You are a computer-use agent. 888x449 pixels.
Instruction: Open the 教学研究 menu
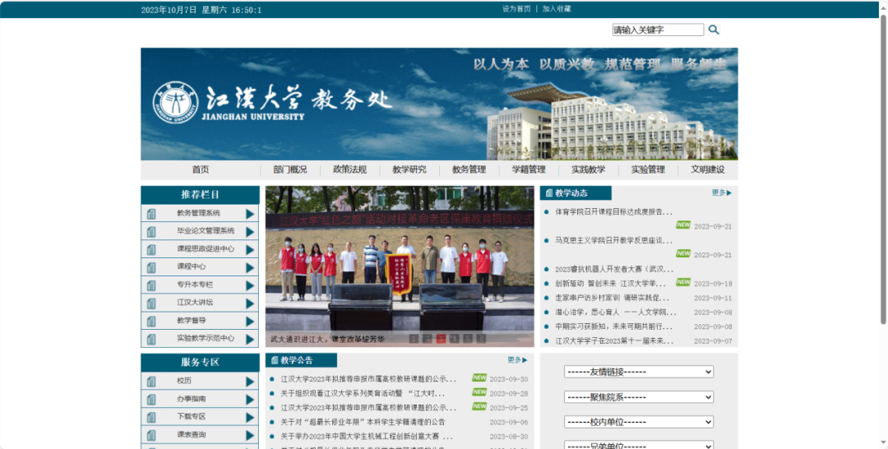(409, 169)
